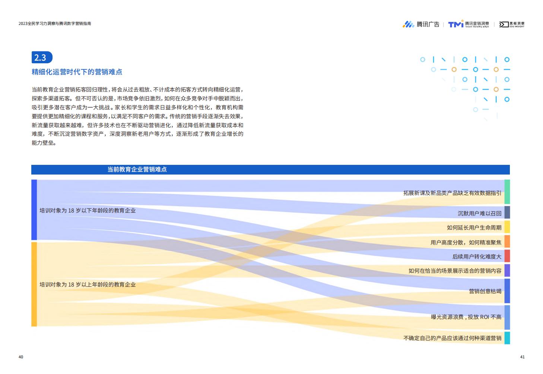Viewport: 543px width, 374px height.
Task: Click the heading 精细化运营时代下的营销难点
Action: [x=77, y=72]
